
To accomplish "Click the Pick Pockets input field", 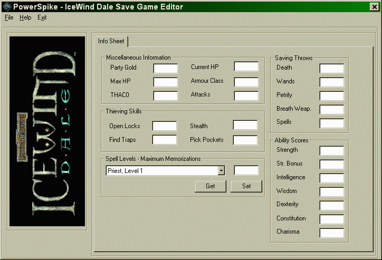I will pos(245,140).
